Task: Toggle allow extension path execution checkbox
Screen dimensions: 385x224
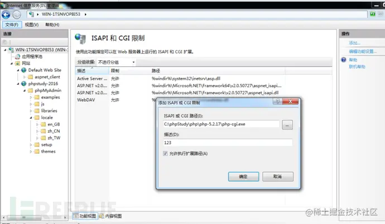Action: click(x=165, y=154)
